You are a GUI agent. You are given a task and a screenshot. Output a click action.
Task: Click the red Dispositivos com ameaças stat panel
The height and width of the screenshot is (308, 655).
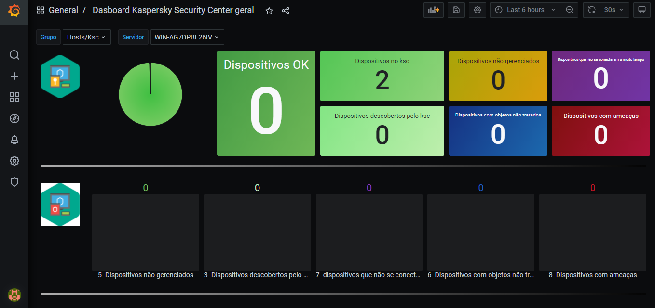601,131
